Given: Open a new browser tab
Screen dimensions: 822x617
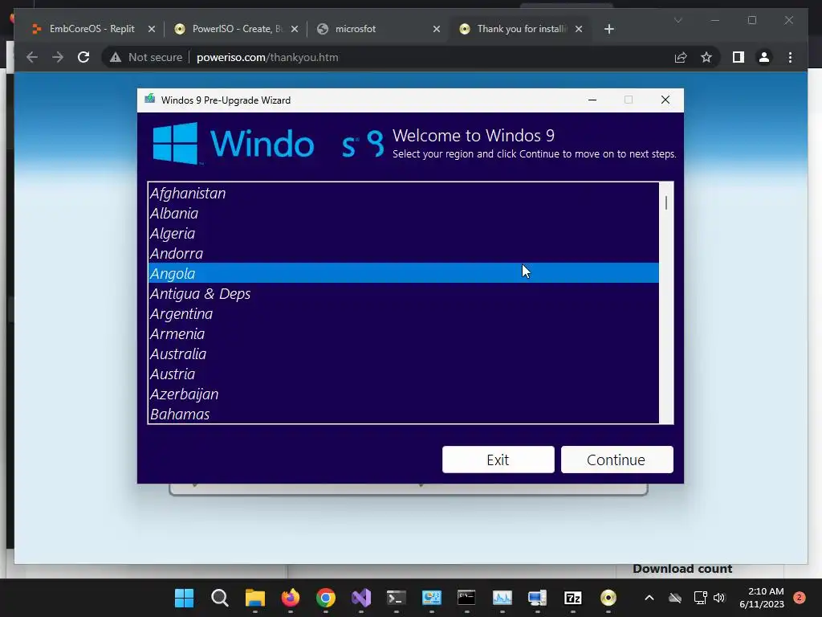Looking at the screenshot, I should pos(608,29).
